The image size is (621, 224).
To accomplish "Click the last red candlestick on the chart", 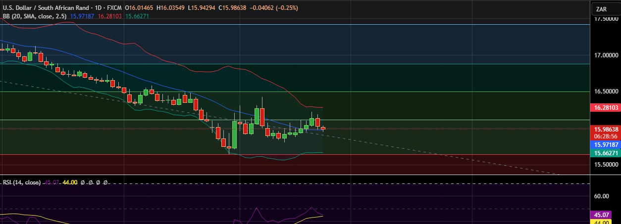I will pos(323,129).
